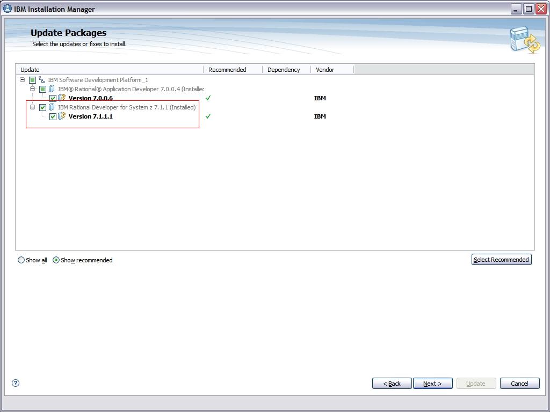This screenshot has height=412, width=550.
Task: Select the IBM Software Development Platform_1 label
Action: click(98, 80)
